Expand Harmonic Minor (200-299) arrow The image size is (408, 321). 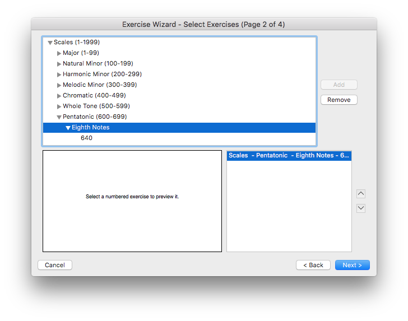tap(59, 75)
